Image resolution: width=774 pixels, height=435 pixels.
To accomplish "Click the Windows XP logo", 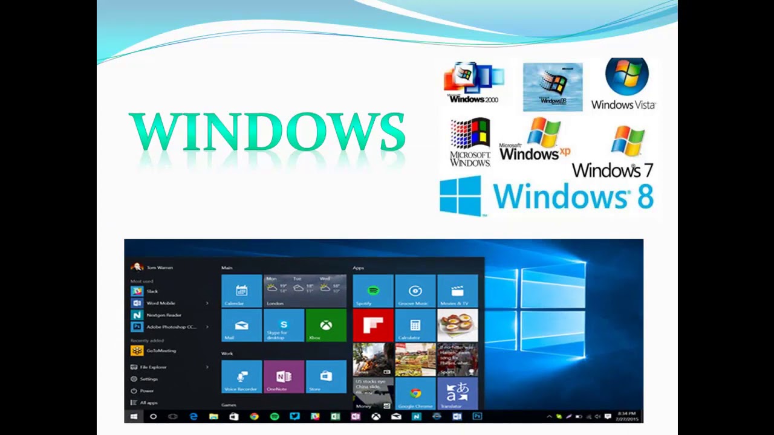I will click(535, 140).
